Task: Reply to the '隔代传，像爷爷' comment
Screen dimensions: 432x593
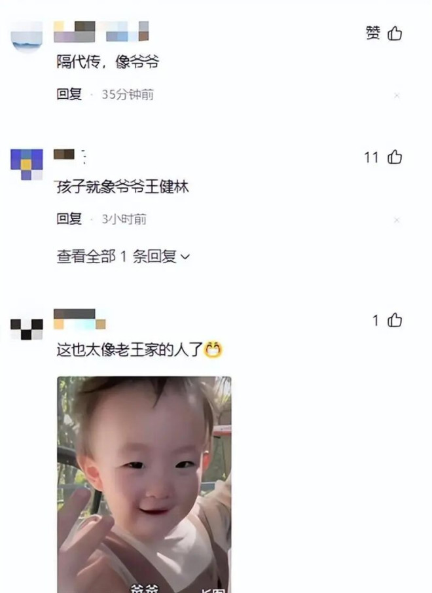Action: (69, 94)
